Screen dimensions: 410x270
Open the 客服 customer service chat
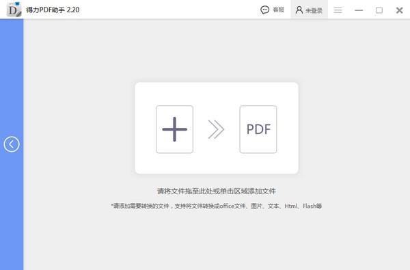pos(273,10)
